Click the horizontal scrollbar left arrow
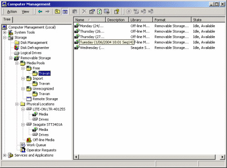This screenshot has width=227, height=168. [76, 157]
